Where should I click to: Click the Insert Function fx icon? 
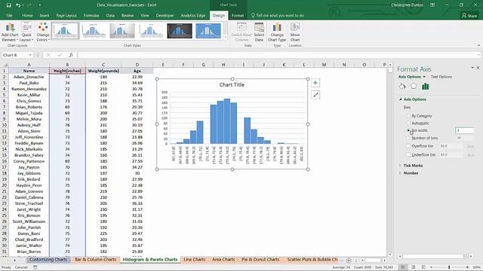click(71, 55)
